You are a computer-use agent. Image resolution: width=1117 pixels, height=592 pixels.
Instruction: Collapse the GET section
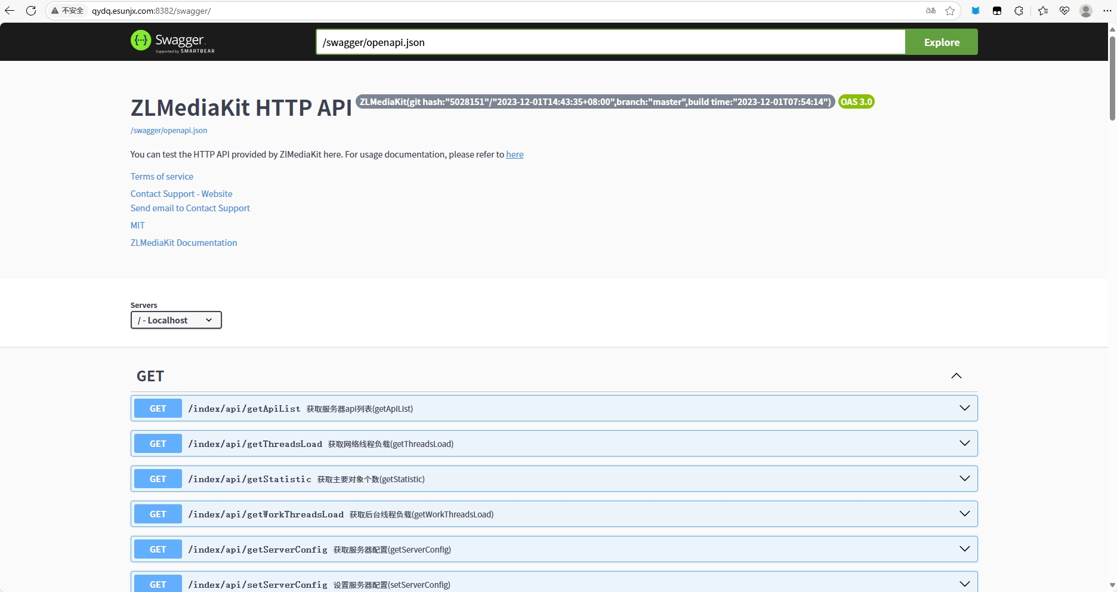(956, 376)
